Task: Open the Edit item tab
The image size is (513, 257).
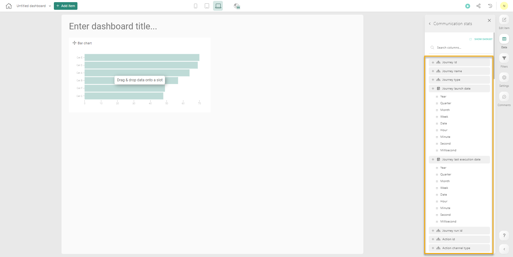Action: (504, 20)
